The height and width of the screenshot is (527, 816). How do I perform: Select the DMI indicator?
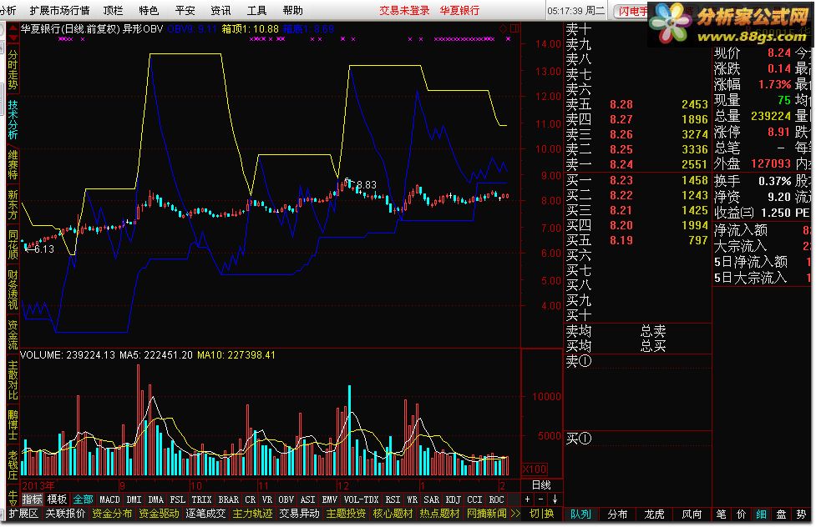(134, 499)
